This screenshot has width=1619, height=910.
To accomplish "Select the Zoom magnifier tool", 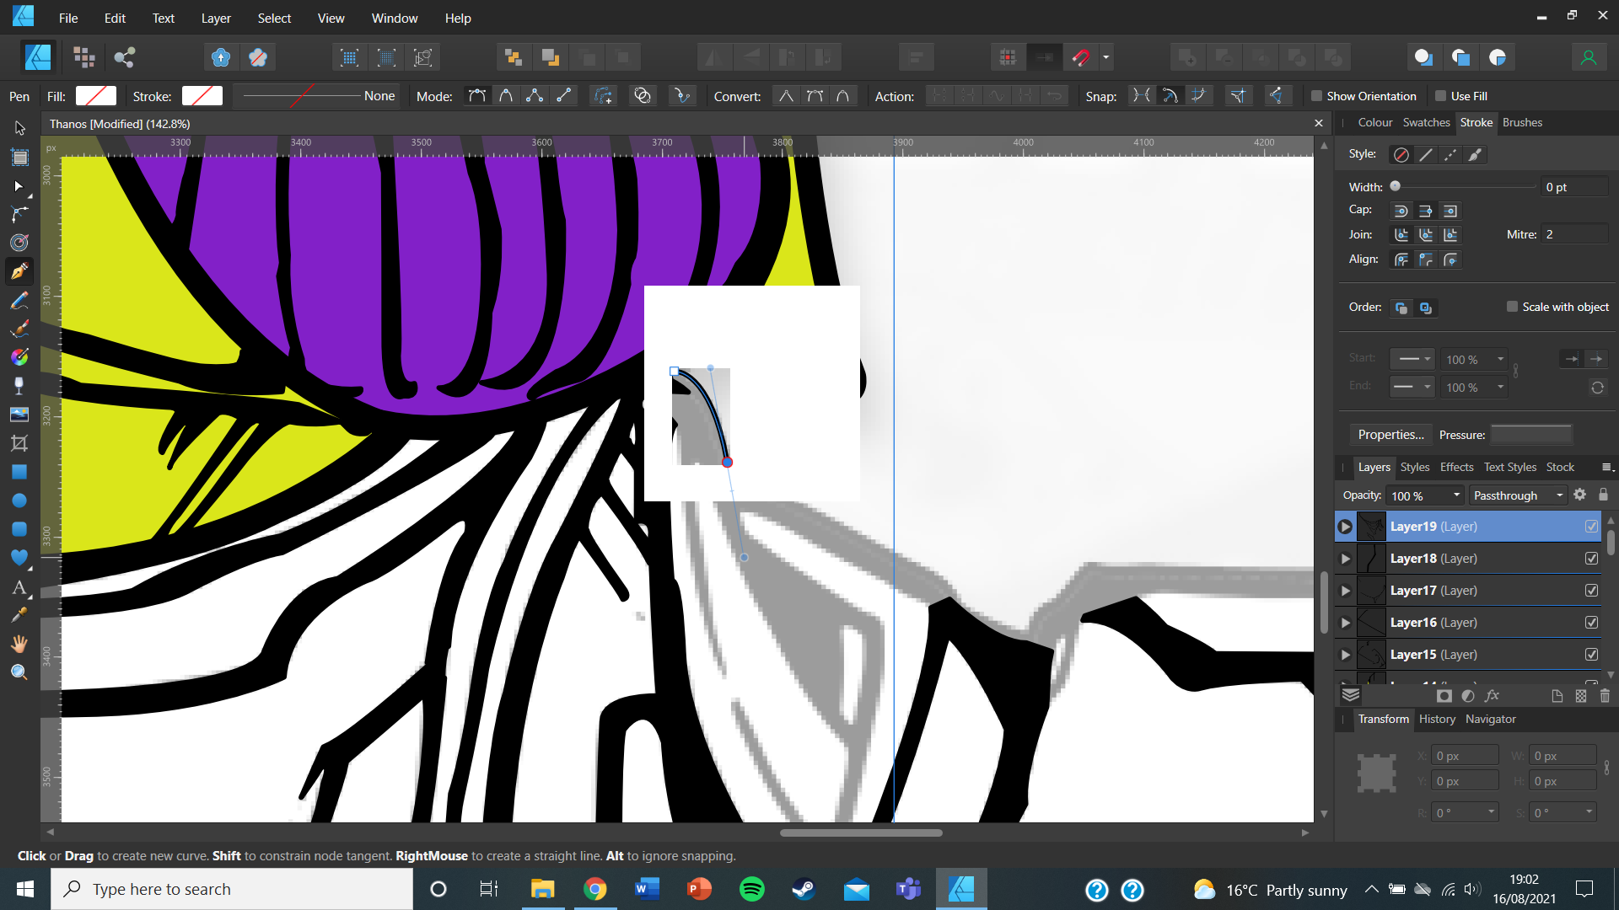I will tap(19, 672).
